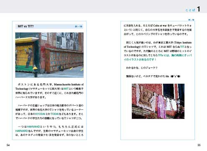Screen dimensions: 207x151
Task: Click page number 54
Action: pyautogui.click(x=8, y=145)
